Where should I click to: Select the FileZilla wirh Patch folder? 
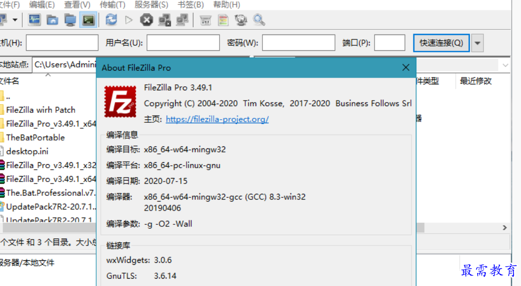[40, 110]
